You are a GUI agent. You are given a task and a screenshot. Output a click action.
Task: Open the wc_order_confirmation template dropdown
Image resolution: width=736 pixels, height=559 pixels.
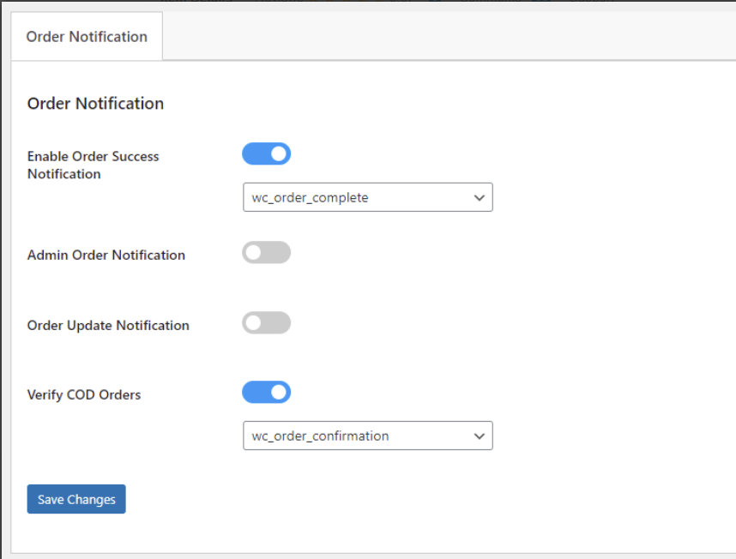pos(367,436)
